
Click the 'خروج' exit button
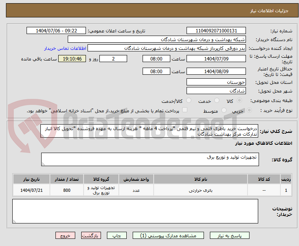(x=65, y=235)
